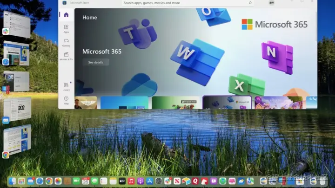335x188 pixels.
Task: Open FaceTime from the Dock
Action: coord(76,181)
